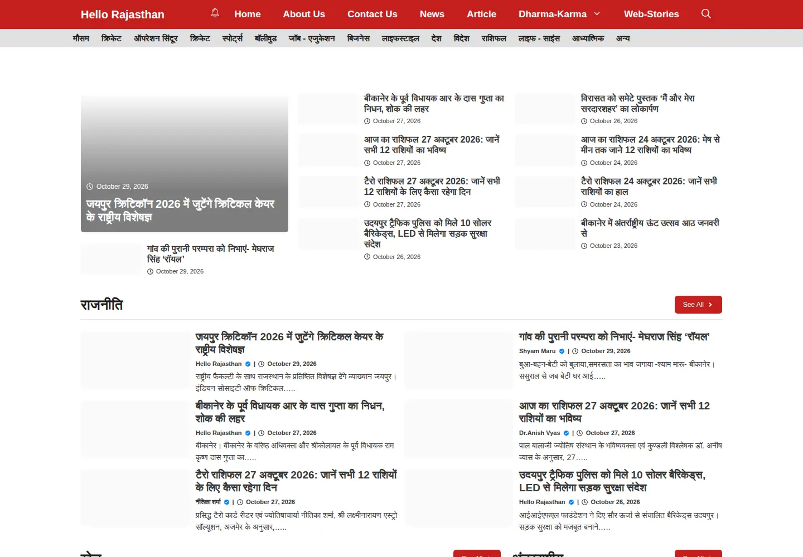Open आध्यात्मिक category
This screenshot has height=557, width=803.
click(x=588, y=38)
